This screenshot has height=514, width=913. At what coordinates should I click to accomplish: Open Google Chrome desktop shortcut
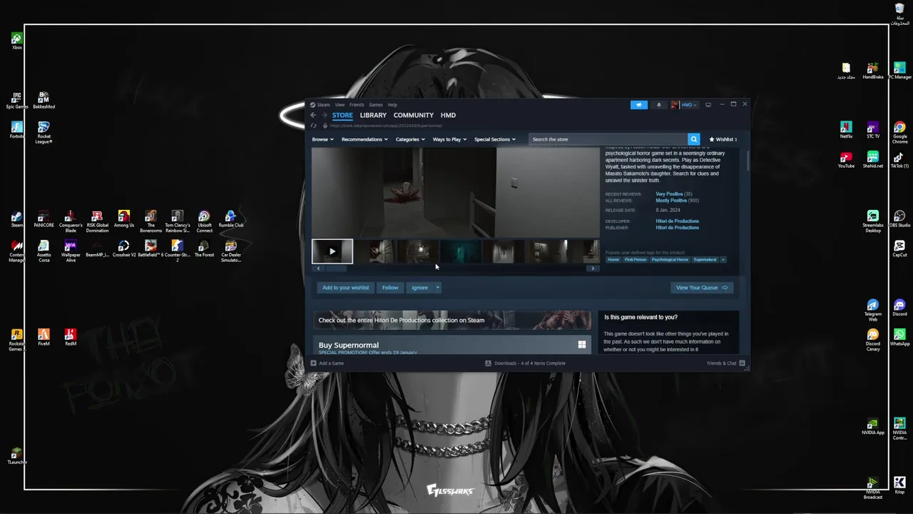point(899,132)
